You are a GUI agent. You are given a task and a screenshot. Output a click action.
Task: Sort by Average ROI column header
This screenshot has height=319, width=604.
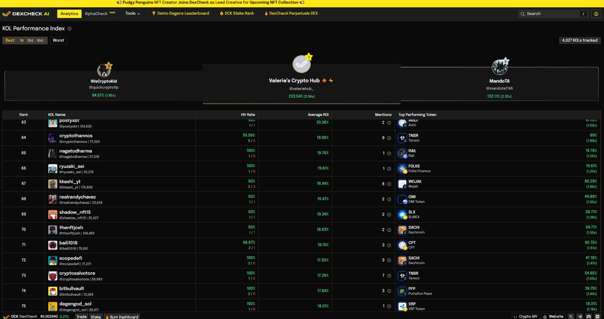318,115
